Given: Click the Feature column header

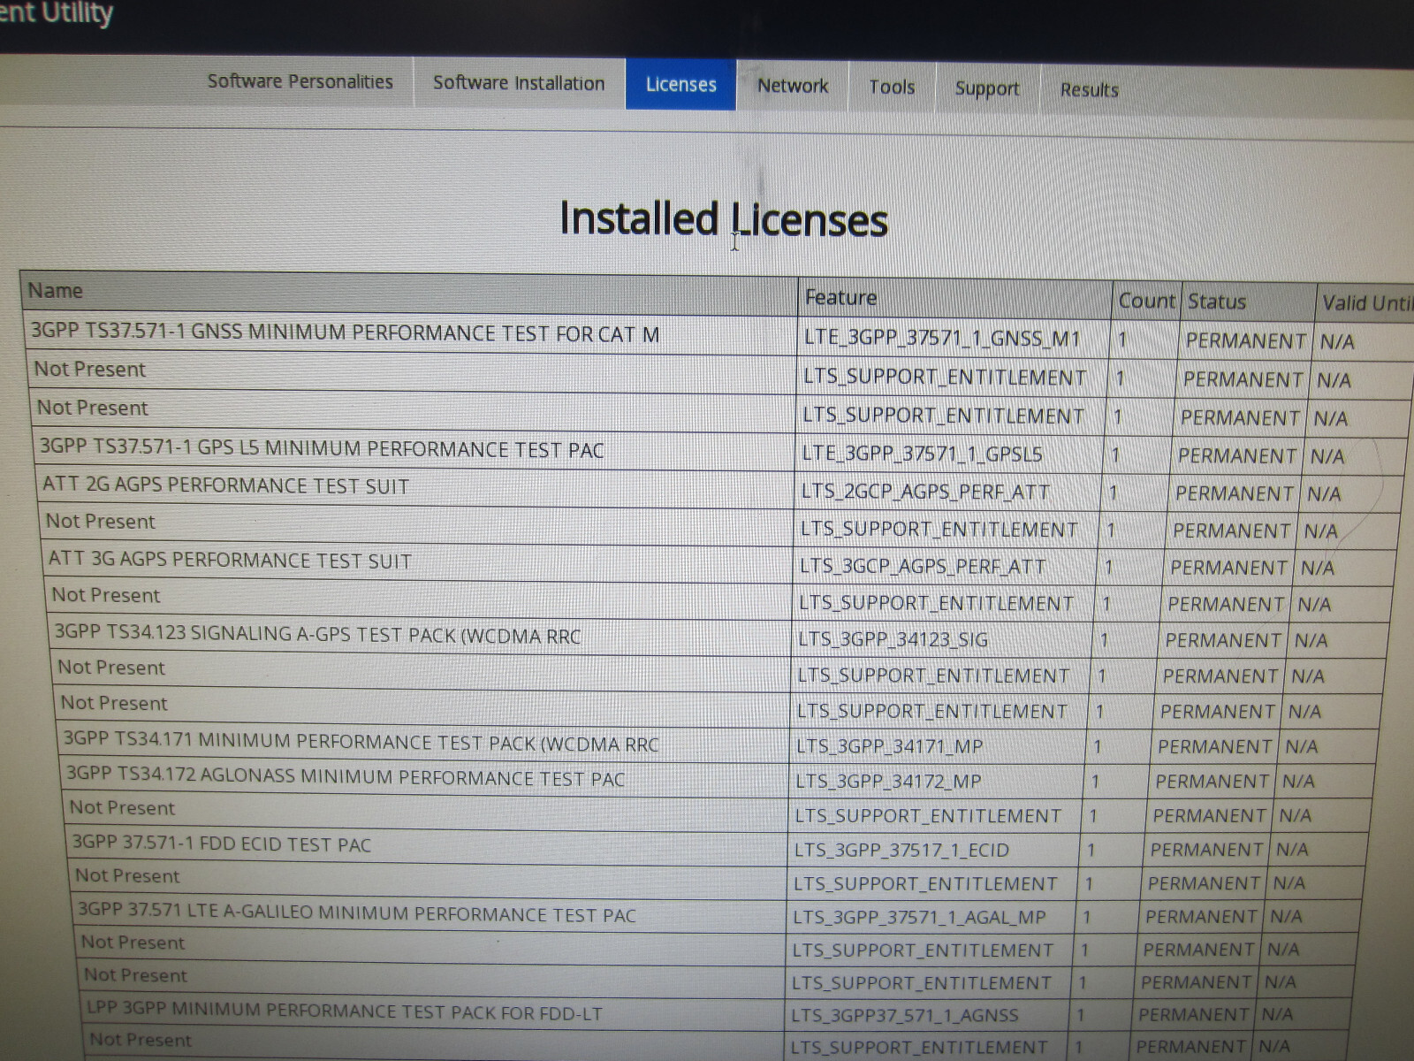Looking at the screenshot, I should (954, 298).
